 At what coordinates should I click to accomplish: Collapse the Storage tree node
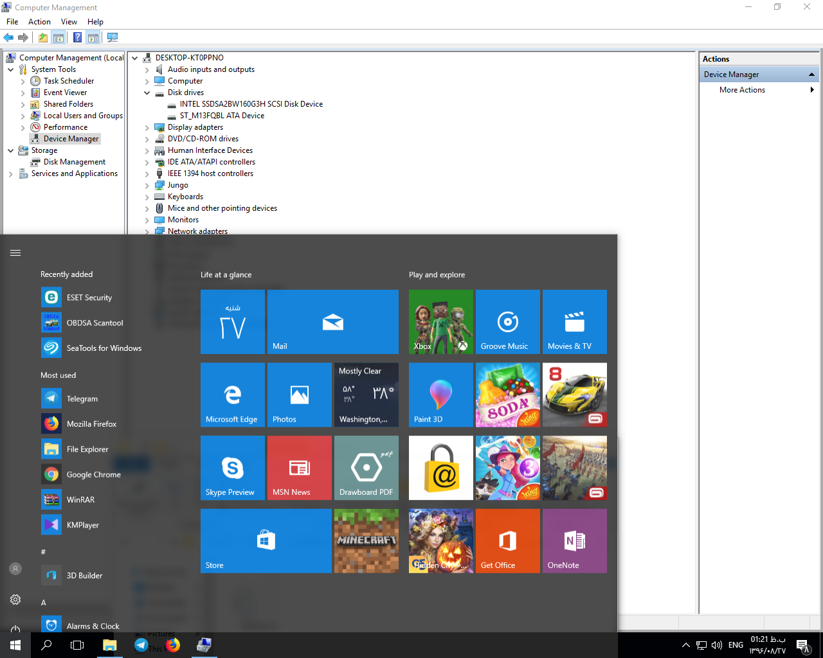click(11, 150)
